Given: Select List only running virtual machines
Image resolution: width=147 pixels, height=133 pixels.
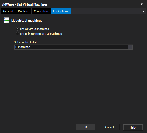Looking at the screenshot, I should click(x=17, y=34).
